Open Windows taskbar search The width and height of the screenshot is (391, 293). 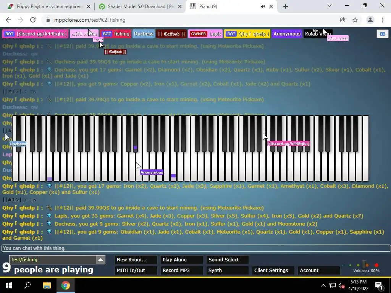[x=27, y=285]
